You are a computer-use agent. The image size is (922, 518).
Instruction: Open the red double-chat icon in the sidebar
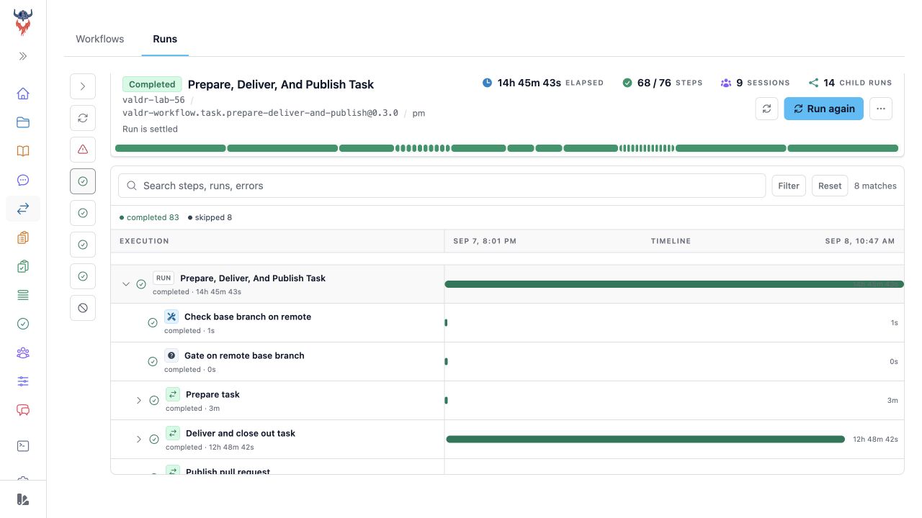pyautogui.click(x=23, y=410)
